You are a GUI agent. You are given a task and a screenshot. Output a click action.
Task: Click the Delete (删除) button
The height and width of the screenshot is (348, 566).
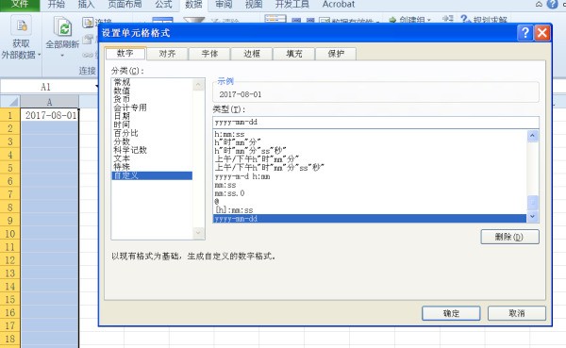[509, 237]
